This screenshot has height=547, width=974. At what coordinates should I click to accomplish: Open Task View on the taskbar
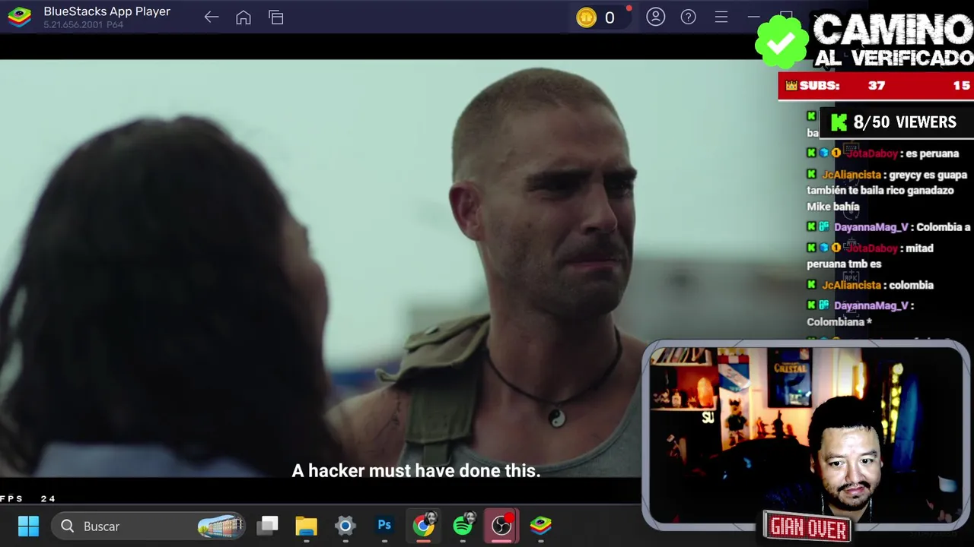click(x=268, y=526)
